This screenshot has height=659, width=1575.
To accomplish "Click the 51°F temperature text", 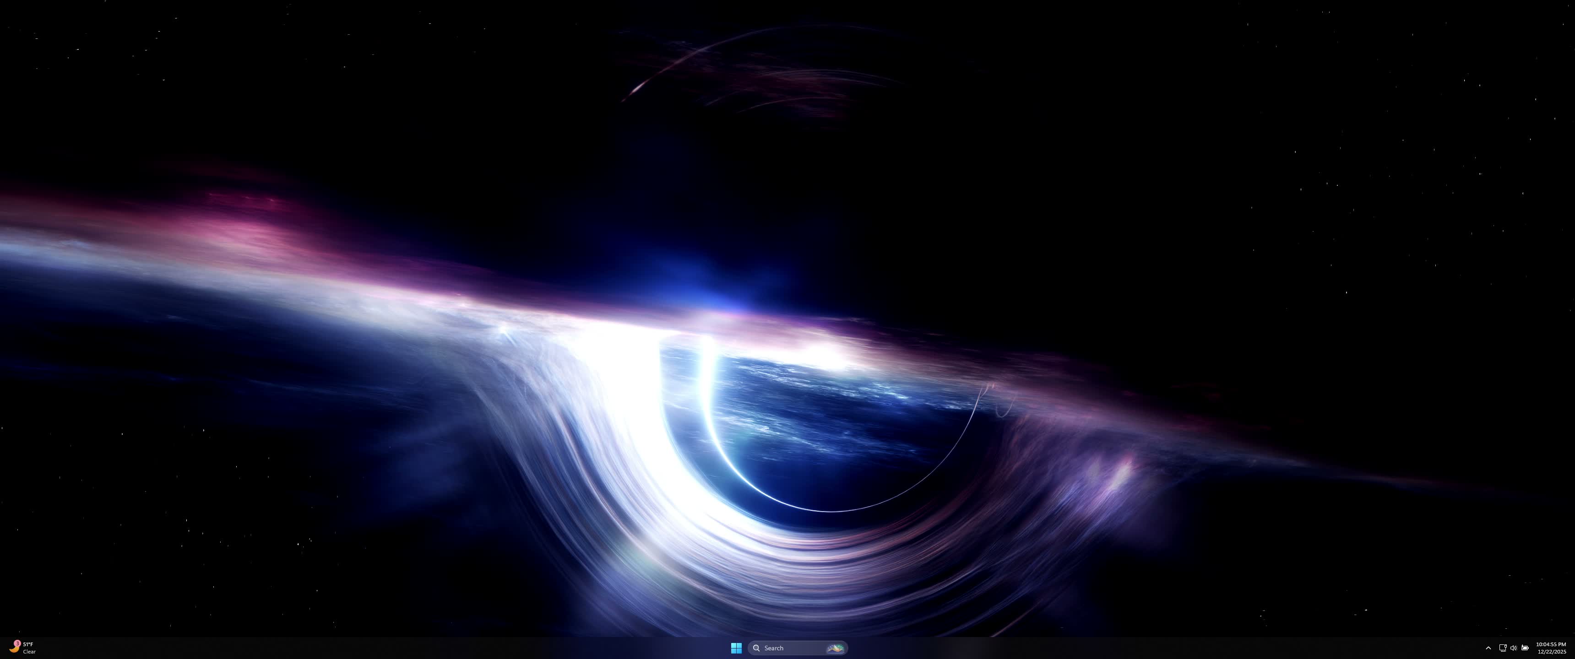I will tap(28, 644).
